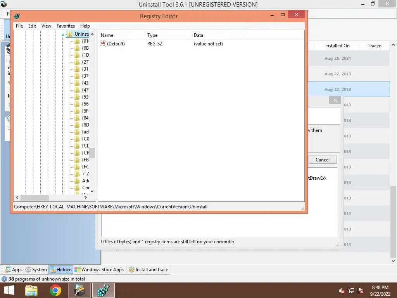Select the {FC registry key
The height and width of the screenshot is (298, 397).
pos(85,167)
